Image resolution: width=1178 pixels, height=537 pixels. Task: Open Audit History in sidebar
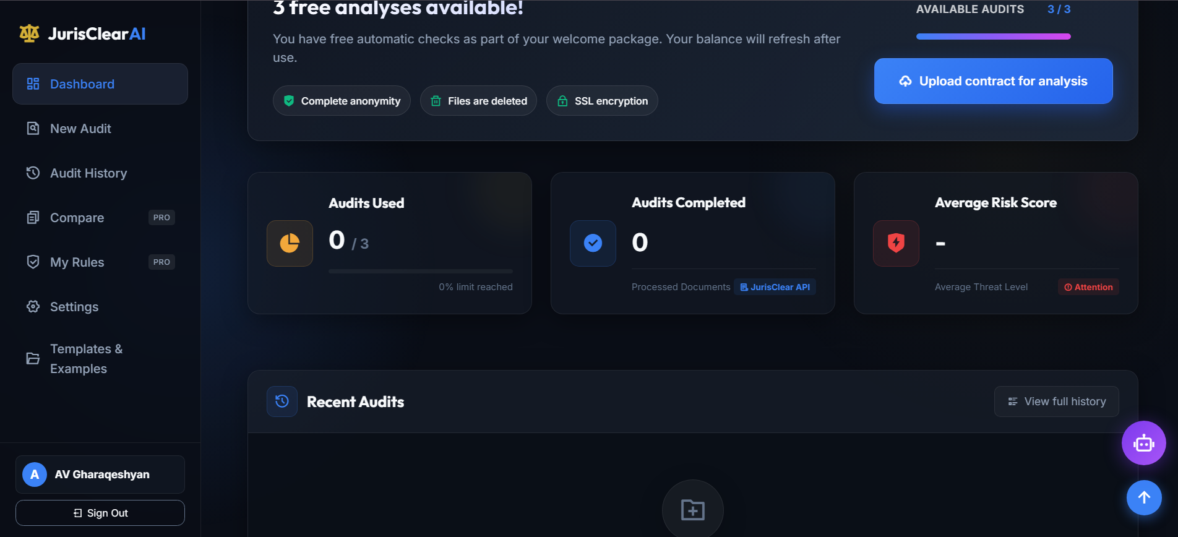tap(100, 173)
